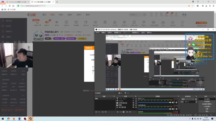Remove the selected scene with the minus button in OBS Scenes panel
The width and height of the screenshot is (216, 121).
[99, 112]
